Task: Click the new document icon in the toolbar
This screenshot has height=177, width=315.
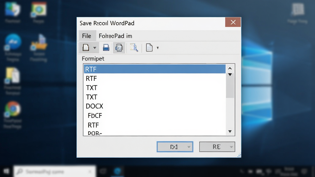Action: pos(86,48)
